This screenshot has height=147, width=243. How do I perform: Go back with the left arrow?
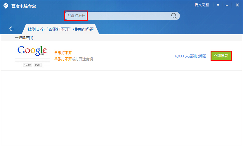(x=12, y=29)
